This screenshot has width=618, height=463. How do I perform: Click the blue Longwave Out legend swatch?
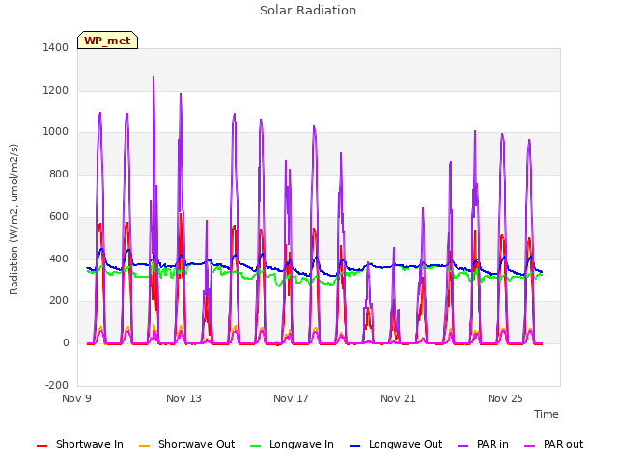[x=354, y=446]
